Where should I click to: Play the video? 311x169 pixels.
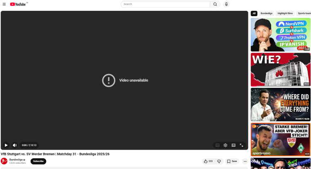point(6,145)
